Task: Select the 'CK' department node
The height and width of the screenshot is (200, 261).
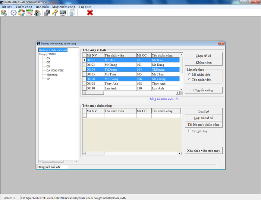Action: click(x=48, y=66)
